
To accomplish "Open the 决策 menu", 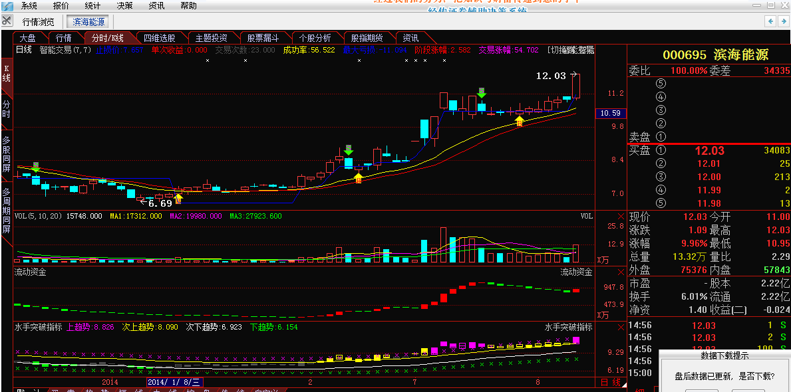I will pyautogui.click(x=124, y=5).
